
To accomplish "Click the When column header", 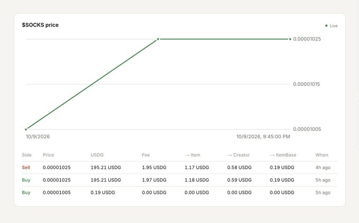I will [x=322, y=155].
